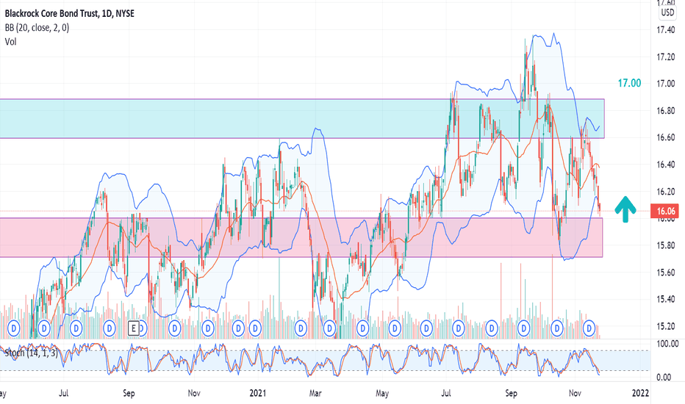Click the 16.60 price axis label
Image resolution: width=685 pixels, height=404 pixels.
click(x=666, y=137)
